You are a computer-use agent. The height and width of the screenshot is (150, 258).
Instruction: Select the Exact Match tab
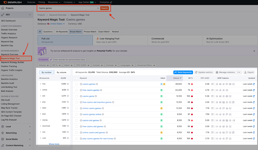click(104, 32)
